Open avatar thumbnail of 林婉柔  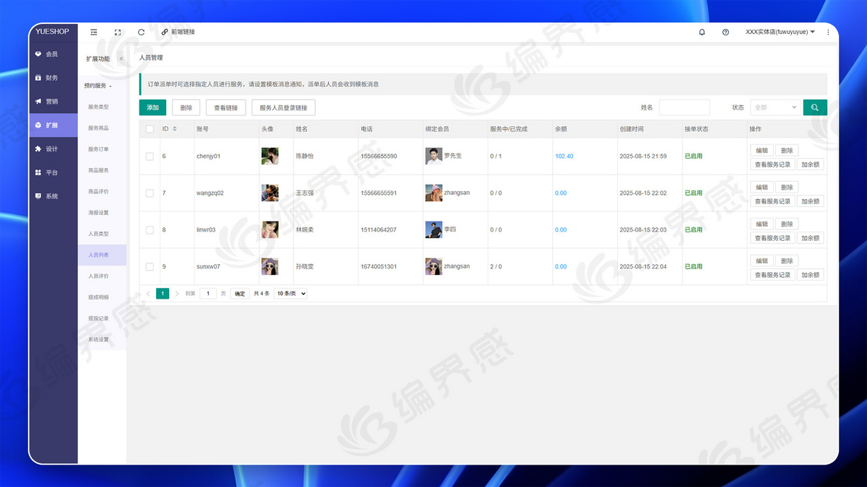[269, 229]
